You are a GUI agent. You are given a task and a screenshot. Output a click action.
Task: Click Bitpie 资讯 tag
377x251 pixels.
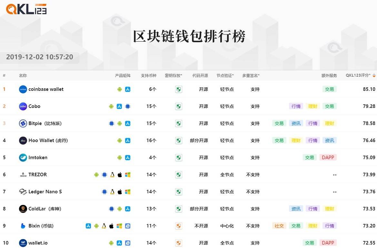click(x=296, y=123)
